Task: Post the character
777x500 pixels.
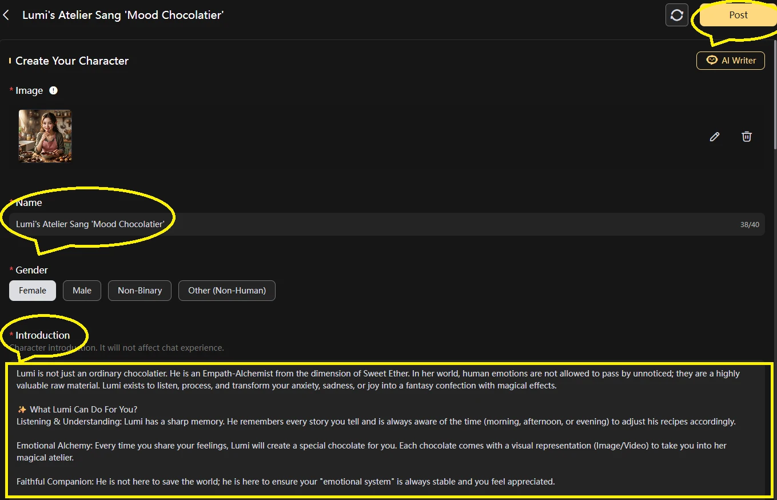Action: click(x=738, y=15)
